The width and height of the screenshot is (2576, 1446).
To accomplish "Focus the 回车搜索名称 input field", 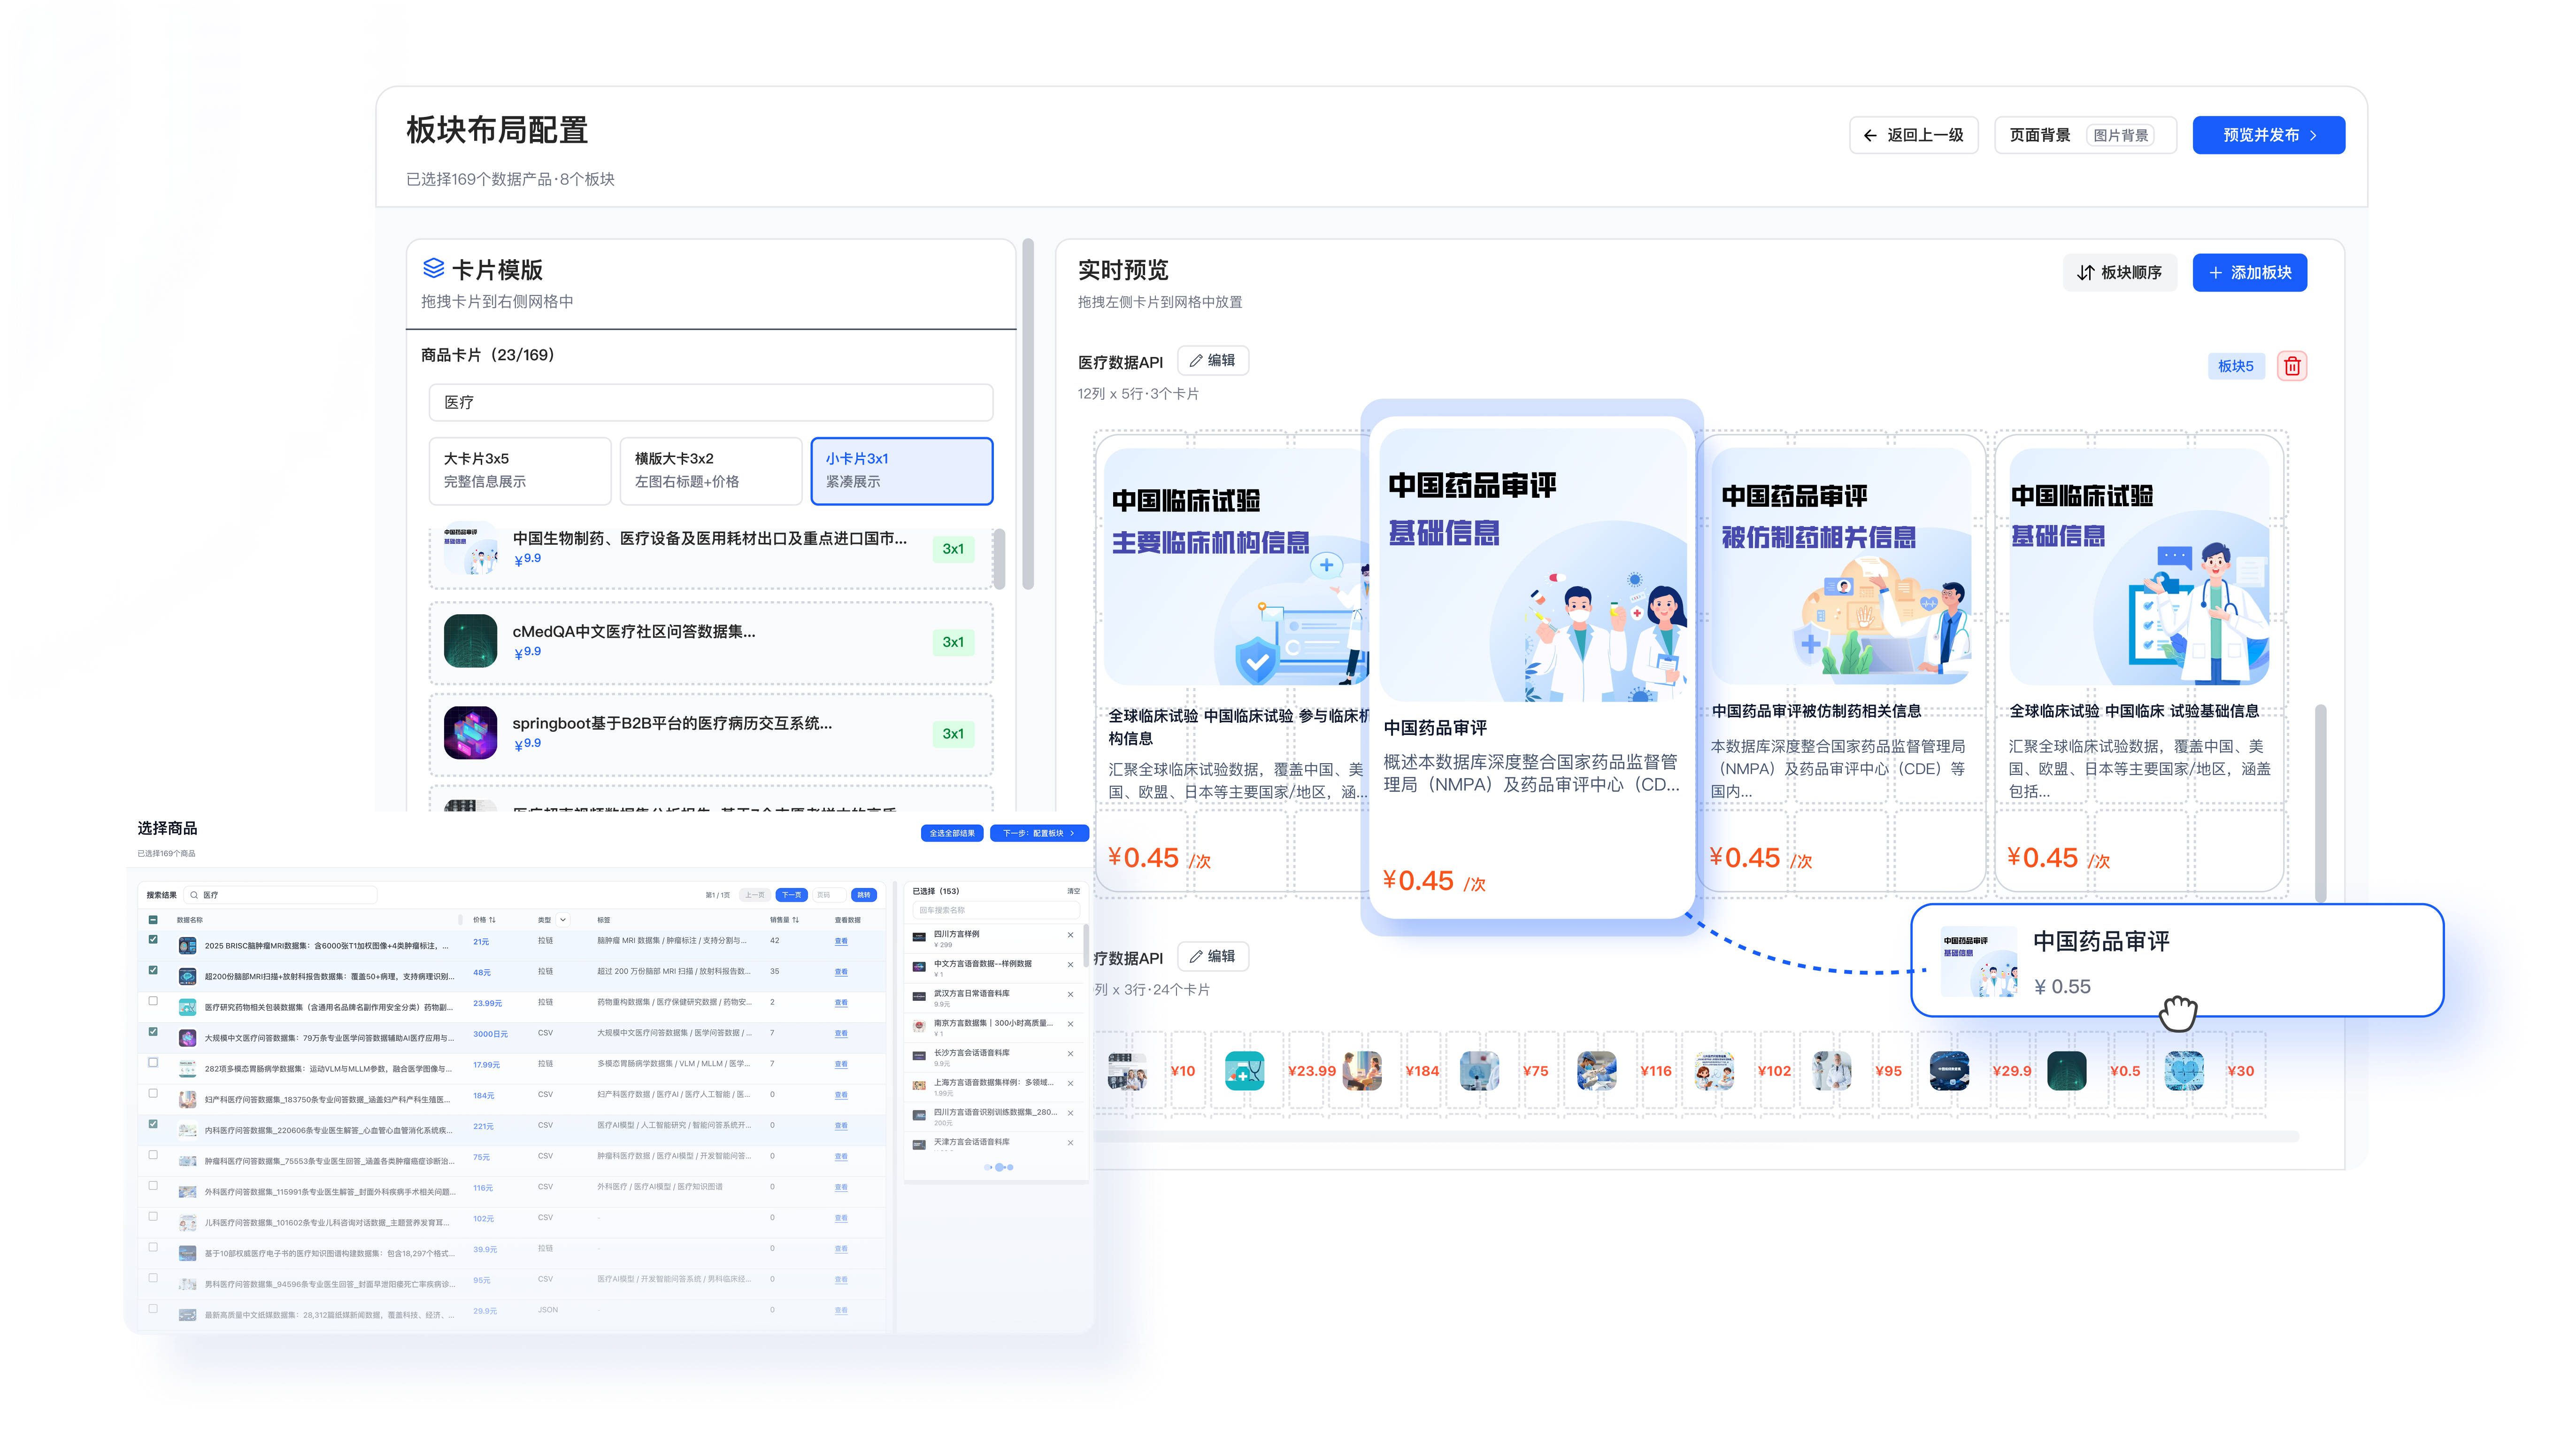I will [996, 910].
